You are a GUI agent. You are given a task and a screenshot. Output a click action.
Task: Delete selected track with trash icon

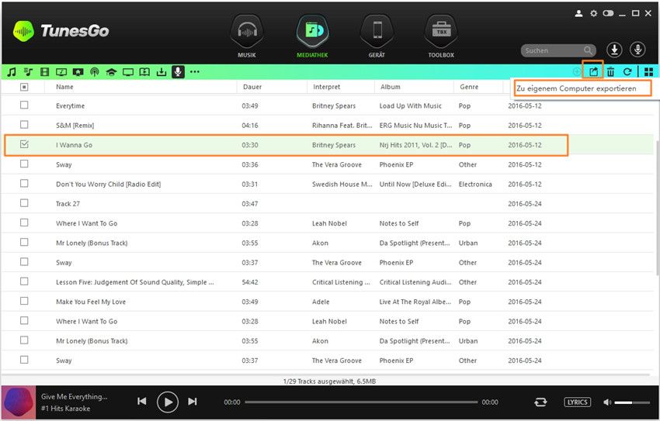610,72
